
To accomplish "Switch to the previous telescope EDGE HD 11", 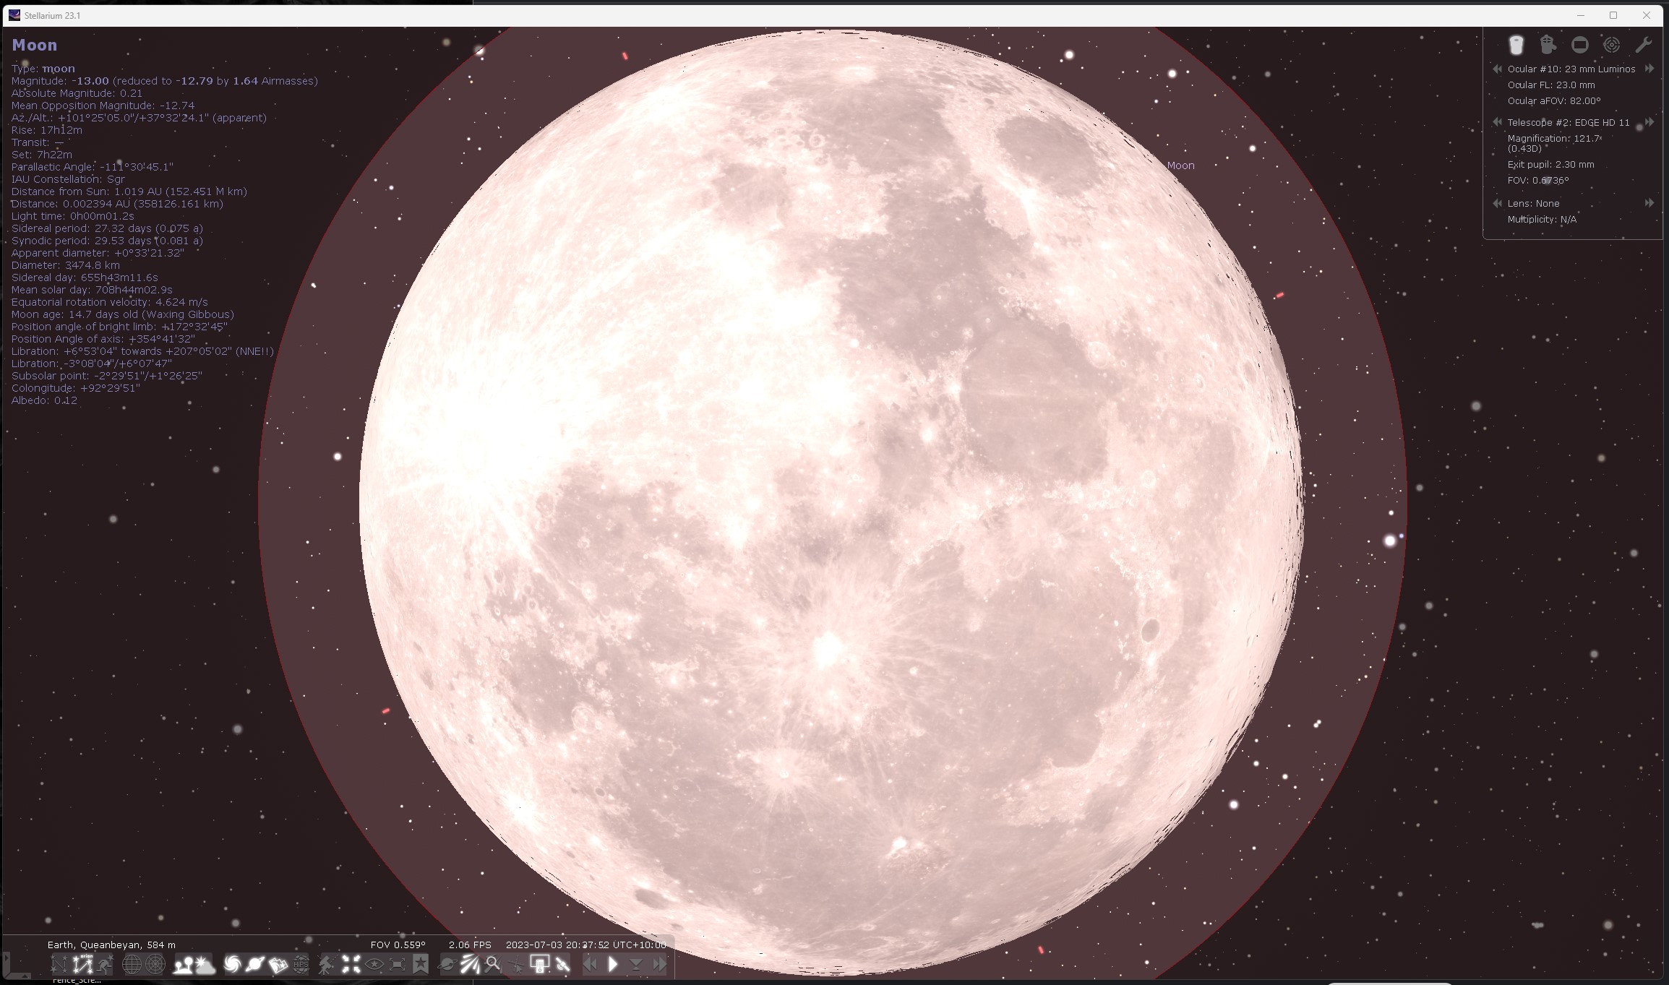I will pyautogui.click(x=1498, y=122).
